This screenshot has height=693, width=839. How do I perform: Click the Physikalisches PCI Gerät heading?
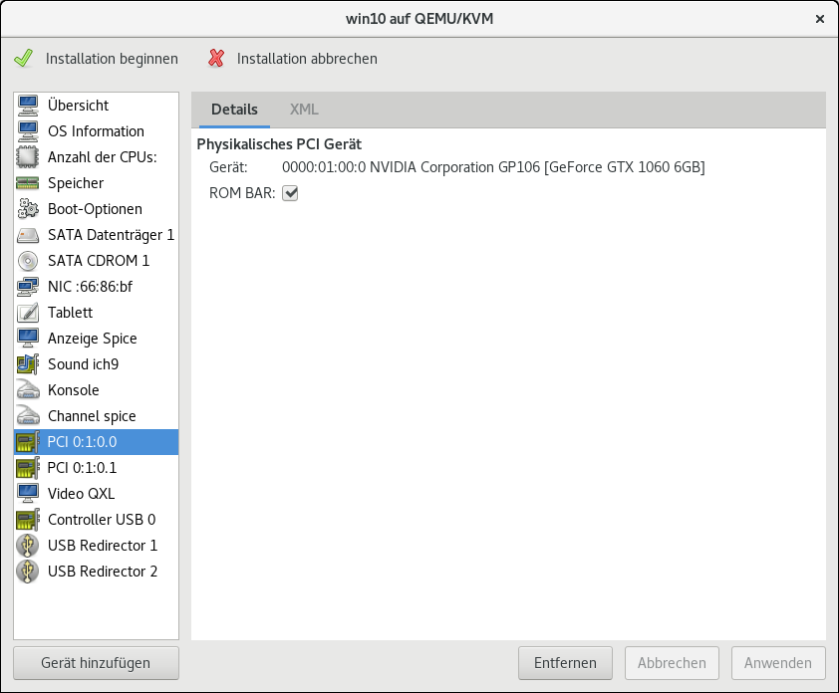(x=279, y=144)
